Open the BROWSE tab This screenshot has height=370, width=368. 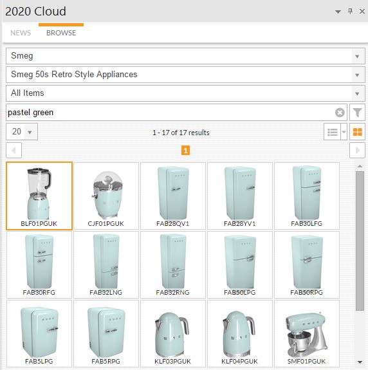point(61,33)
